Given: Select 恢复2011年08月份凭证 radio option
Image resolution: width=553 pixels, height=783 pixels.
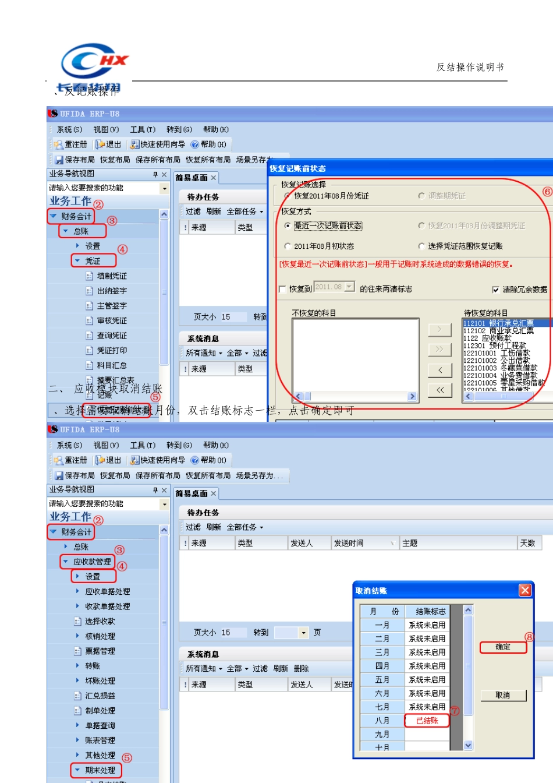Looking at the screenshot, I should coord(288,196).
